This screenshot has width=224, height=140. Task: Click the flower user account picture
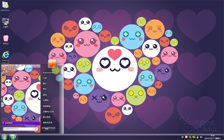pos(52,64)
